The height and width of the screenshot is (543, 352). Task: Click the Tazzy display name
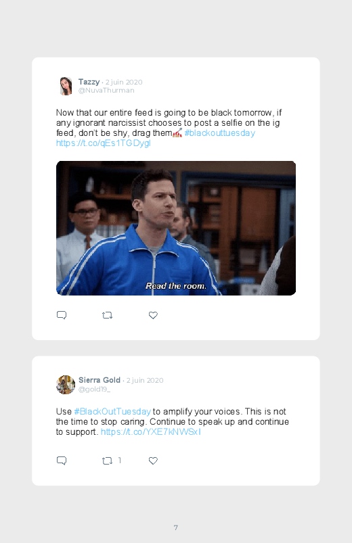click(89, 82)
